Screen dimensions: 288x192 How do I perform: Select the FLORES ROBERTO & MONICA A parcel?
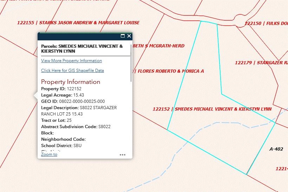[171, 71]
